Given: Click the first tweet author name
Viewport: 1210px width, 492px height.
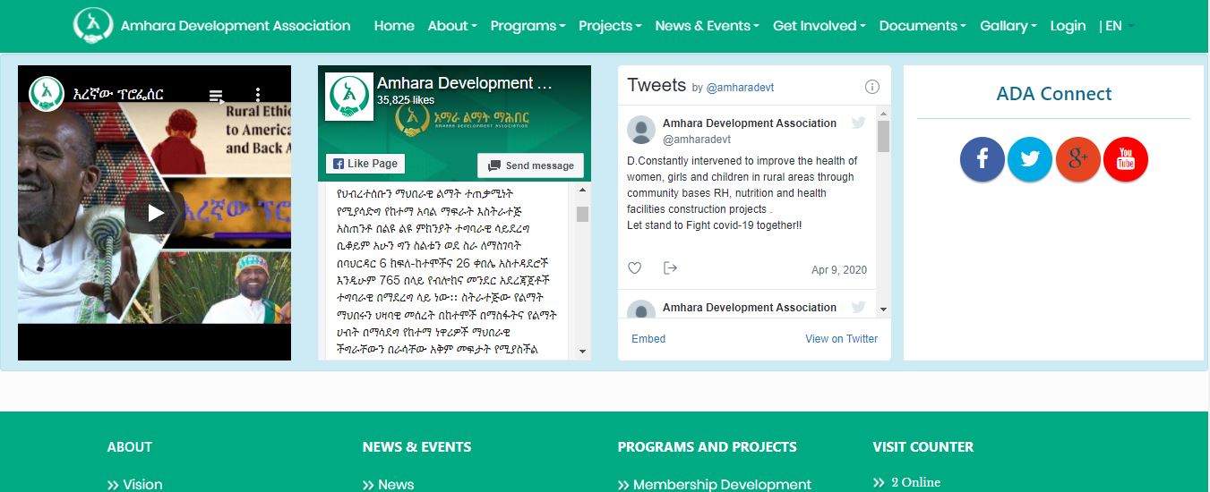Looking at the screenshot, I should [750, 123].
